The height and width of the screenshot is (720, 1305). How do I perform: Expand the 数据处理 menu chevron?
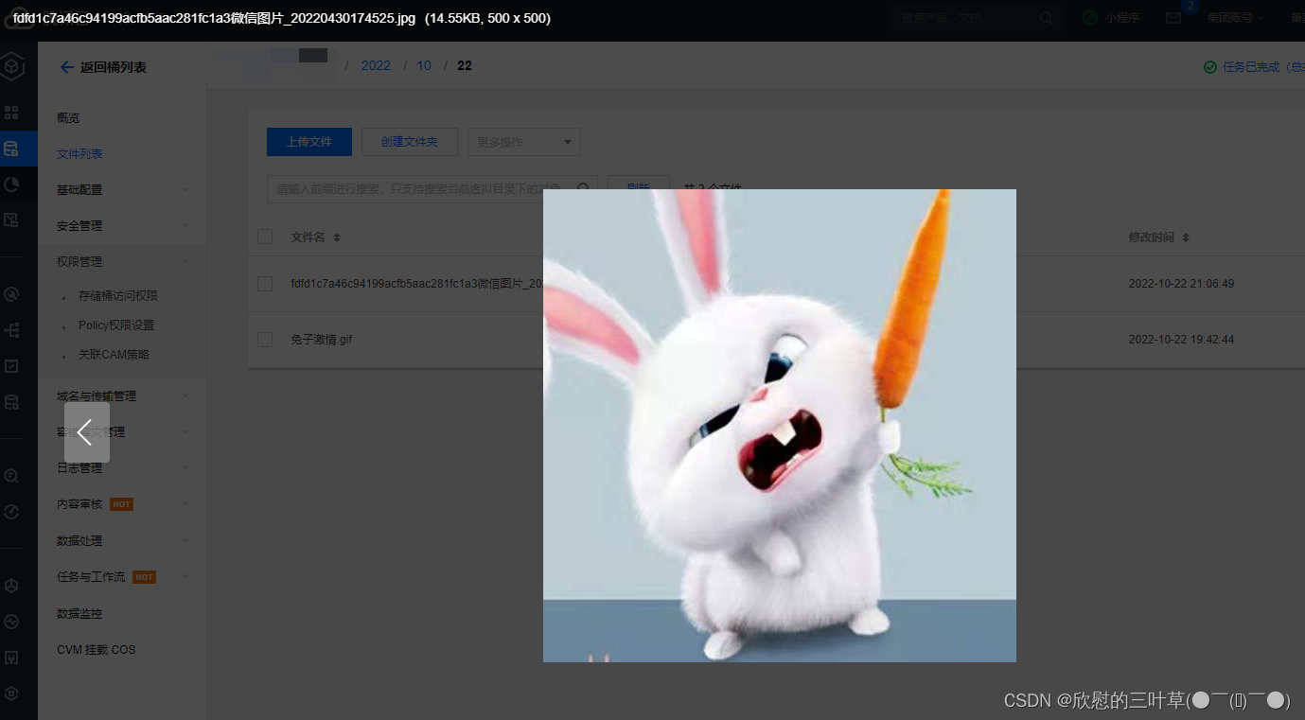point(185,540)
